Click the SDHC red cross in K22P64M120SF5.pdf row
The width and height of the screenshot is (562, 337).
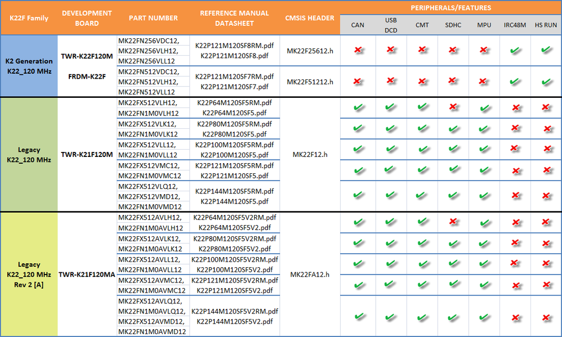pos(452,107)
